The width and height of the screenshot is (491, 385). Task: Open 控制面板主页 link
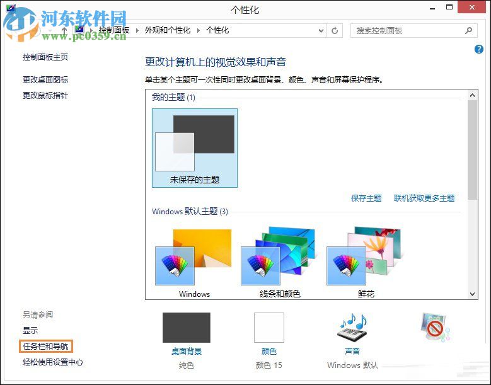[45, 57]
